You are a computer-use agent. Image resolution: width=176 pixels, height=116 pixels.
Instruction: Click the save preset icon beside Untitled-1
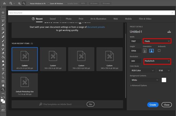click(x=169, y=32)
